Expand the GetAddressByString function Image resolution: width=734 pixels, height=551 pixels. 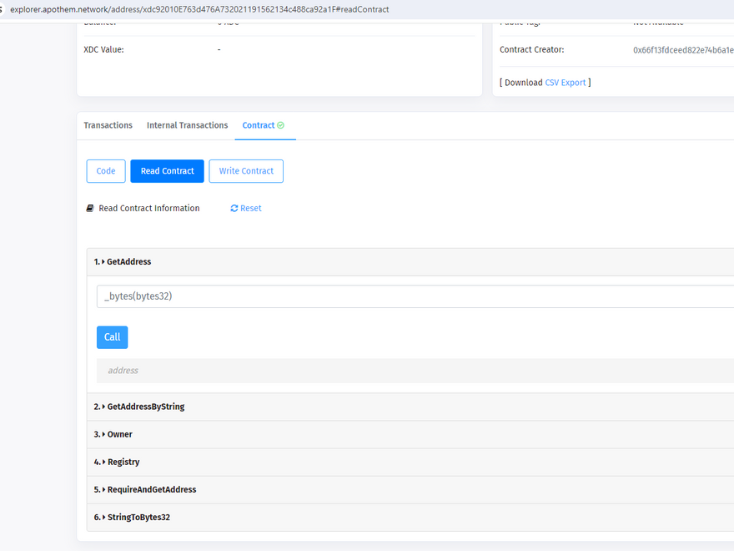point(145,407)
